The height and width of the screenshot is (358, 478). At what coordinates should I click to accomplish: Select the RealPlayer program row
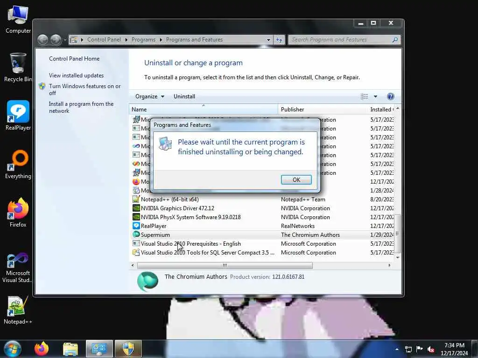coord(262,226)
